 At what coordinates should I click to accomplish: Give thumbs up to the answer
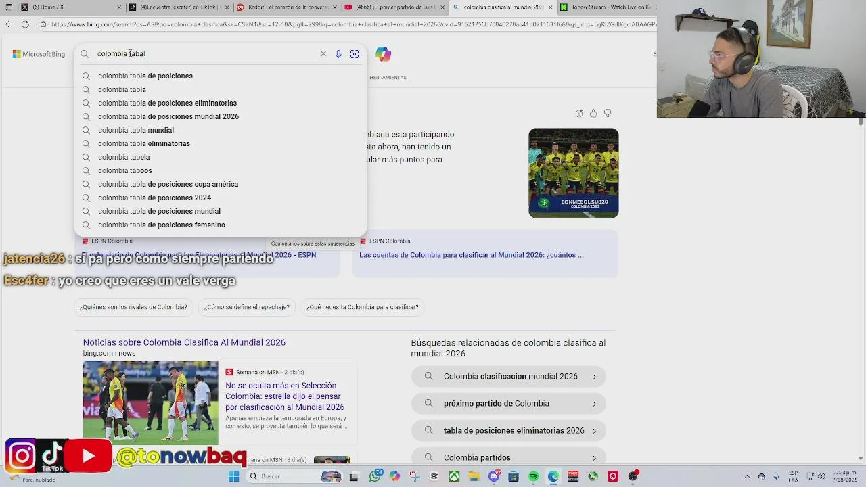[593, 113]
